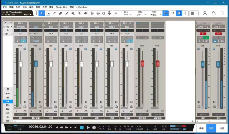Open the vst3club.cn menu
This screenshot has height=134, width=229.
coord(82,7)
